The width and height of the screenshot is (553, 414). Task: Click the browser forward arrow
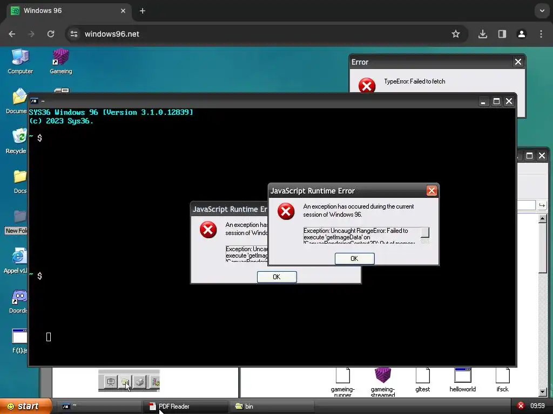[x=31, y=34]
